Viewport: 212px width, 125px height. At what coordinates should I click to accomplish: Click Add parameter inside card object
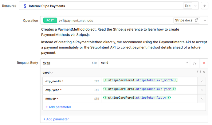click(x=58, y=107)
